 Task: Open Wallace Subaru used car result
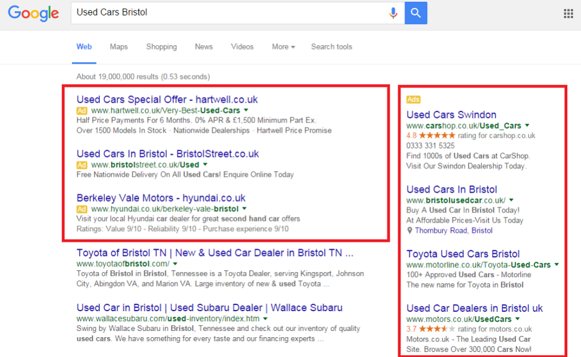(209, 308)
